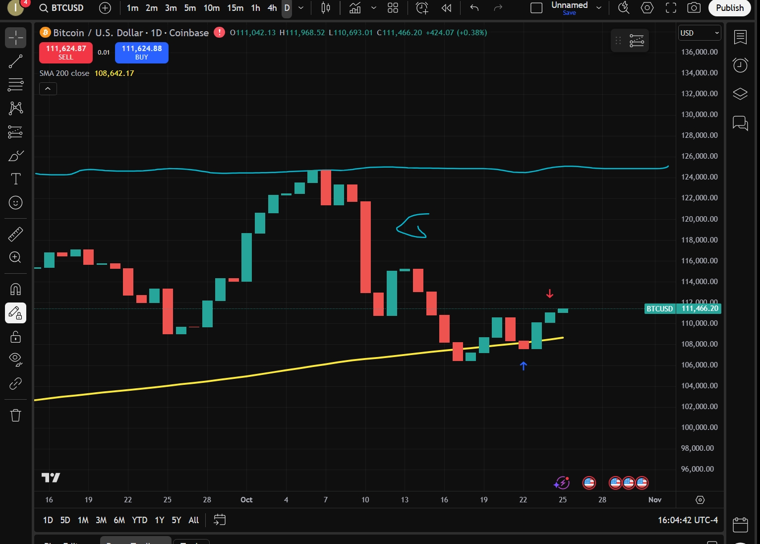Expand the indicators favorites dropdown
Viewport: 760px width, 544px height.
(373, 8)
